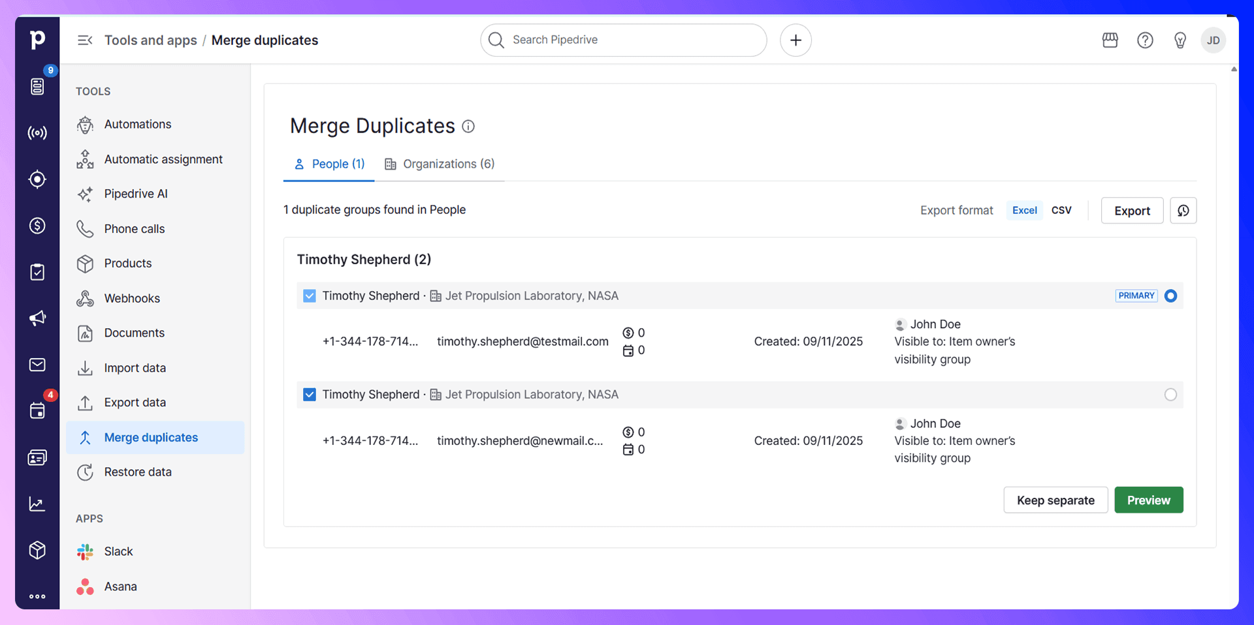Open Leads target icon in sidebar
Screen dimensions: 1254x625
(37, 179)
